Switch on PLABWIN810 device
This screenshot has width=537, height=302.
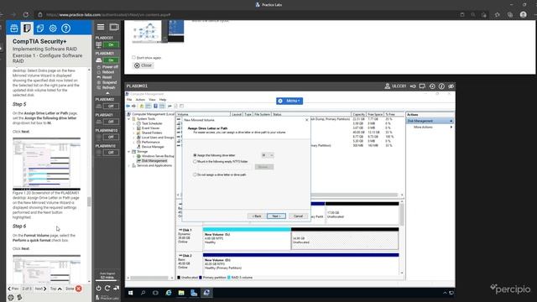pyautogui.click(x=111, y=137)
